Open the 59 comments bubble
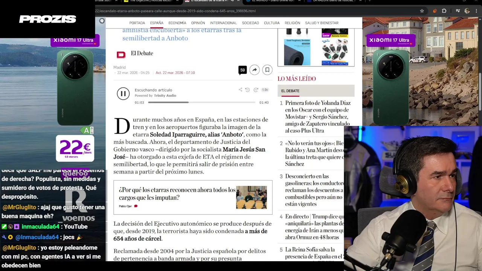This screenshot has height=271, width=482. click(x=243, y=70)
